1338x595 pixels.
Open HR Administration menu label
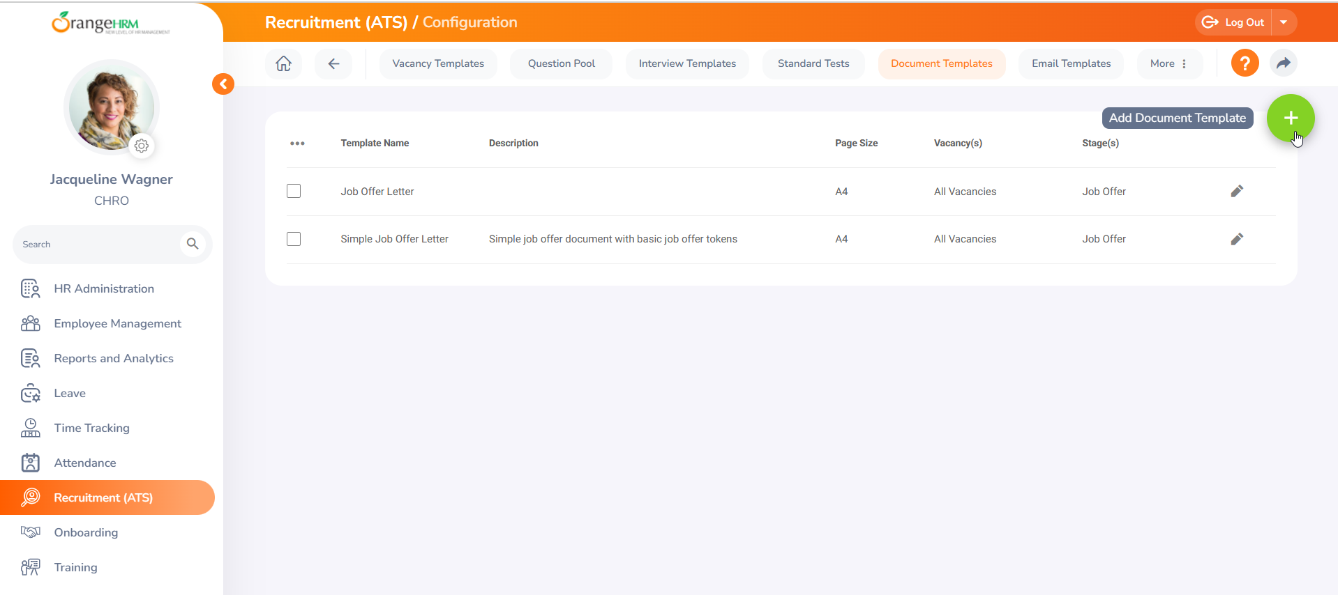click(104, 288)
